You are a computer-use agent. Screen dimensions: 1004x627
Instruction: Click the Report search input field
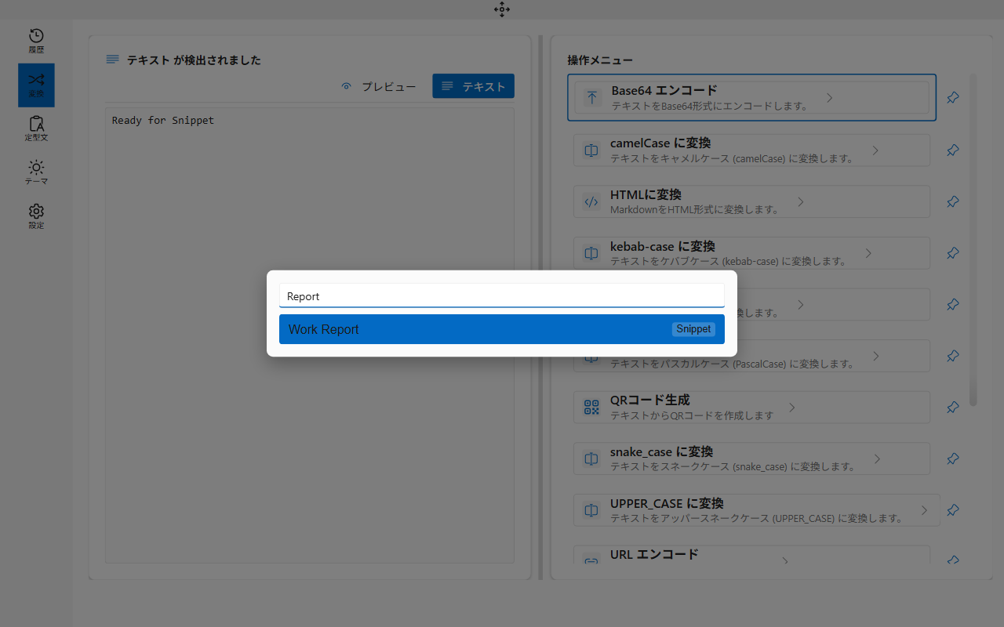(502, 295)
